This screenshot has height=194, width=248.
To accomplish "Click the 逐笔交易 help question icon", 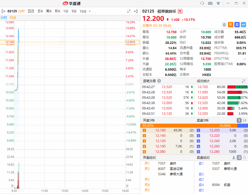I will point(159,81).
